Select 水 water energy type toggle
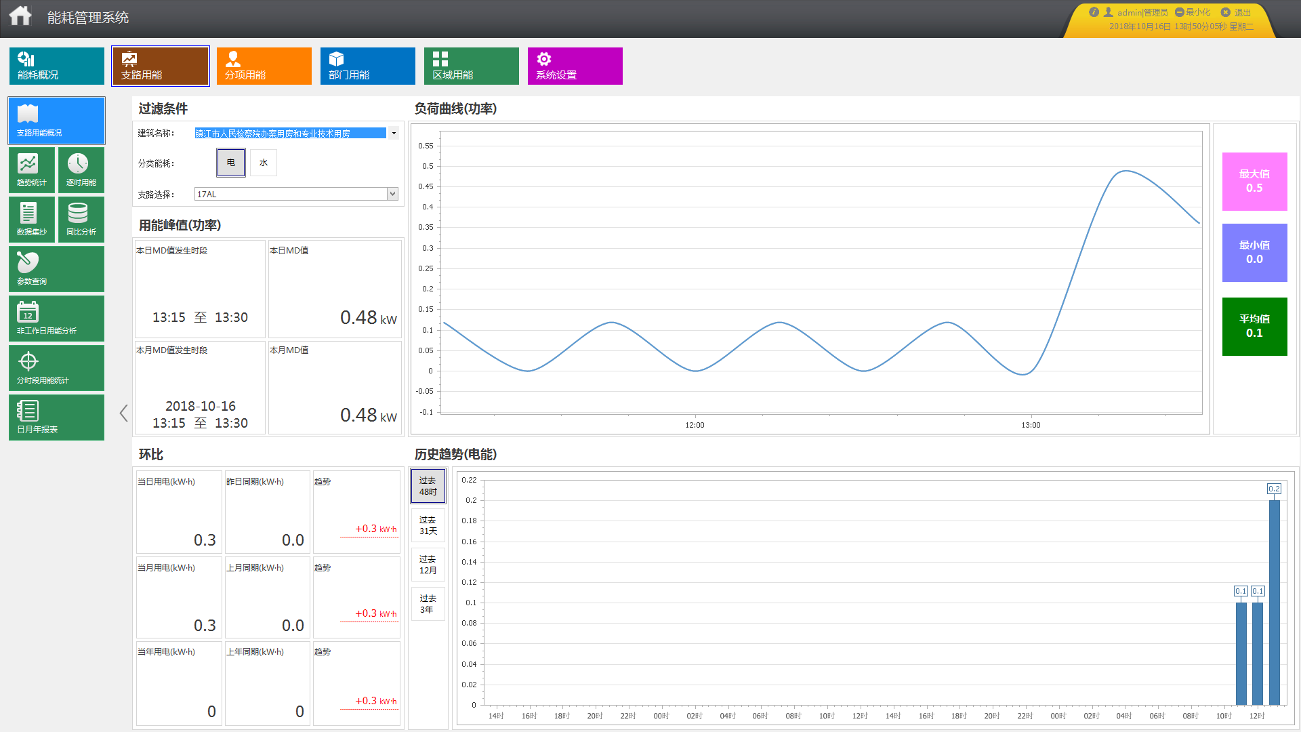 [x=264, y=163]
